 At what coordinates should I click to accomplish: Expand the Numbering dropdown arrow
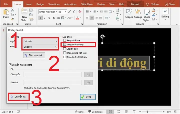pos(97,12)
